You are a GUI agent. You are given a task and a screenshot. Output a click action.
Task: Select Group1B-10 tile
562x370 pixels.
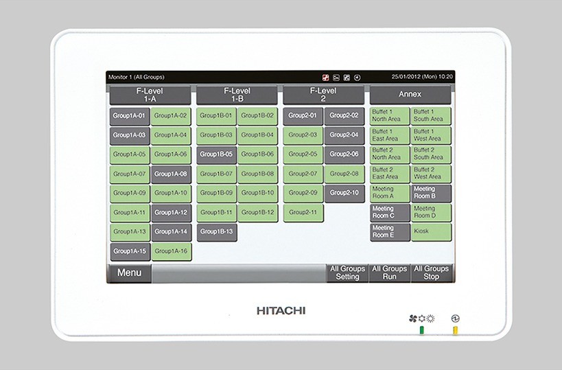click(258, 194)
